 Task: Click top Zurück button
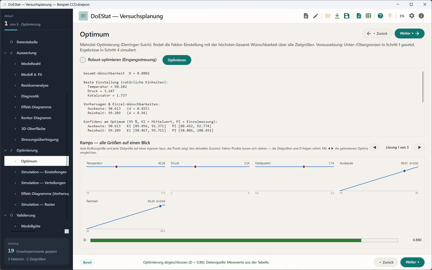(x=377, y=33)
